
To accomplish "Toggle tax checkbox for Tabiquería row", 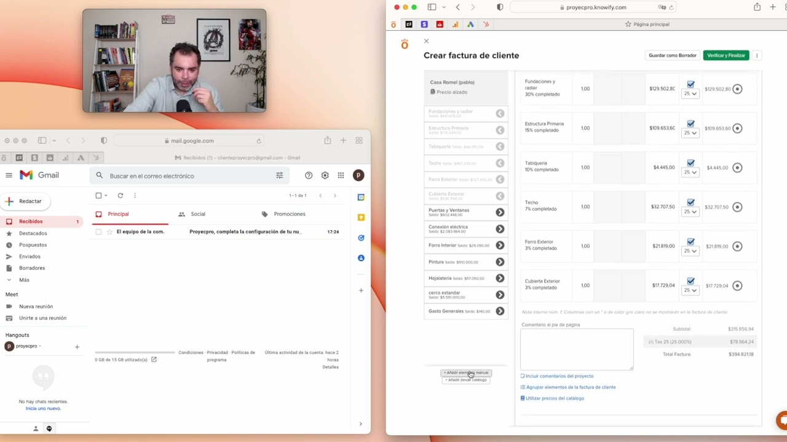I will click(x=690, y=163).
